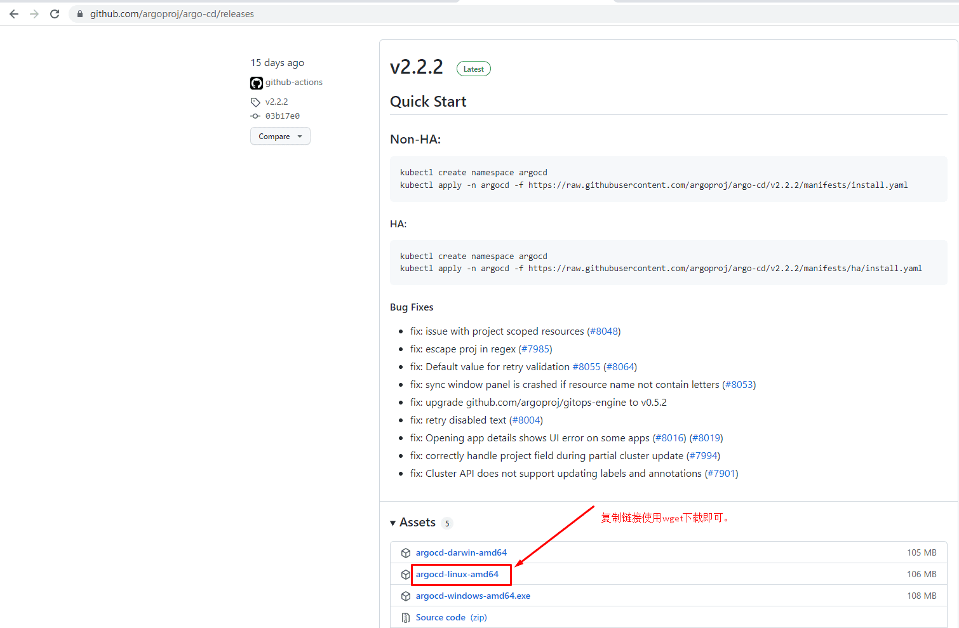Screen dimensions: 959x628
Task: Click the package icon for argocd-linux-amd64
Action: [x=406, y=575]
